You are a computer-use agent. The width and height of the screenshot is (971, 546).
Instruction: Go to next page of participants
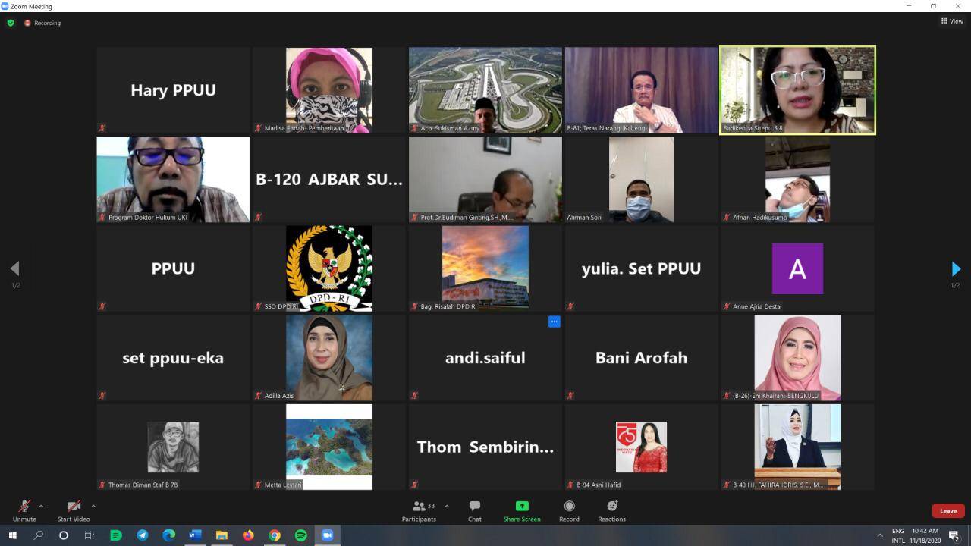pyautogui.click(x=956, y=268)
